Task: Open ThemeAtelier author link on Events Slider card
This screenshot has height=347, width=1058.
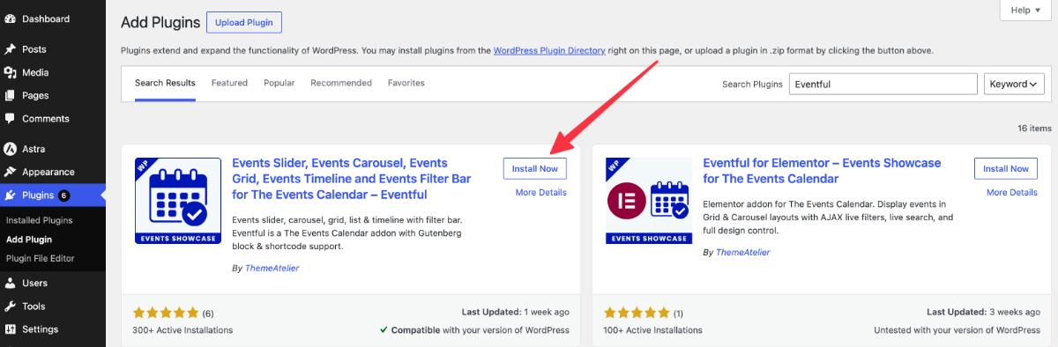Action: pyautogui.click(x=271, y=268)
